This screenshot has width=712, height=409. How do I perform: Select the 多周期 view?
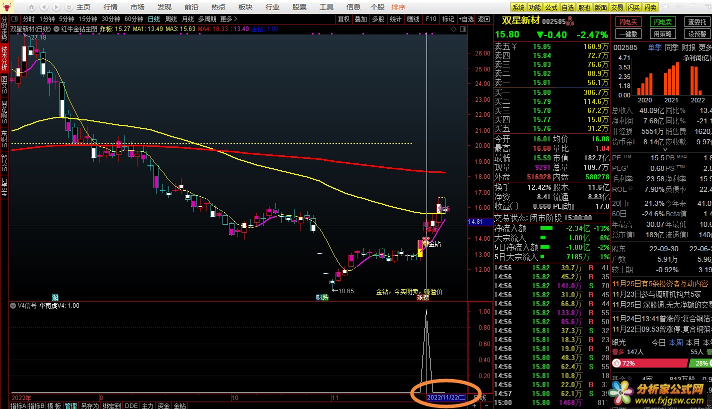(207, 19)
